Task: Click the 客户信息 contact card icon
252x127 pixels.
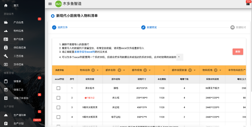Action: click(6, 39)
